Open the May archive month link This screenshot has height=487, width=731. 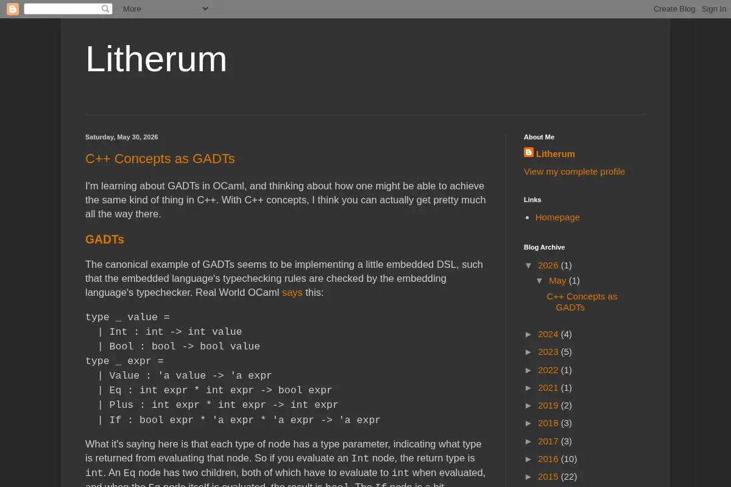[x=557, y=281]
